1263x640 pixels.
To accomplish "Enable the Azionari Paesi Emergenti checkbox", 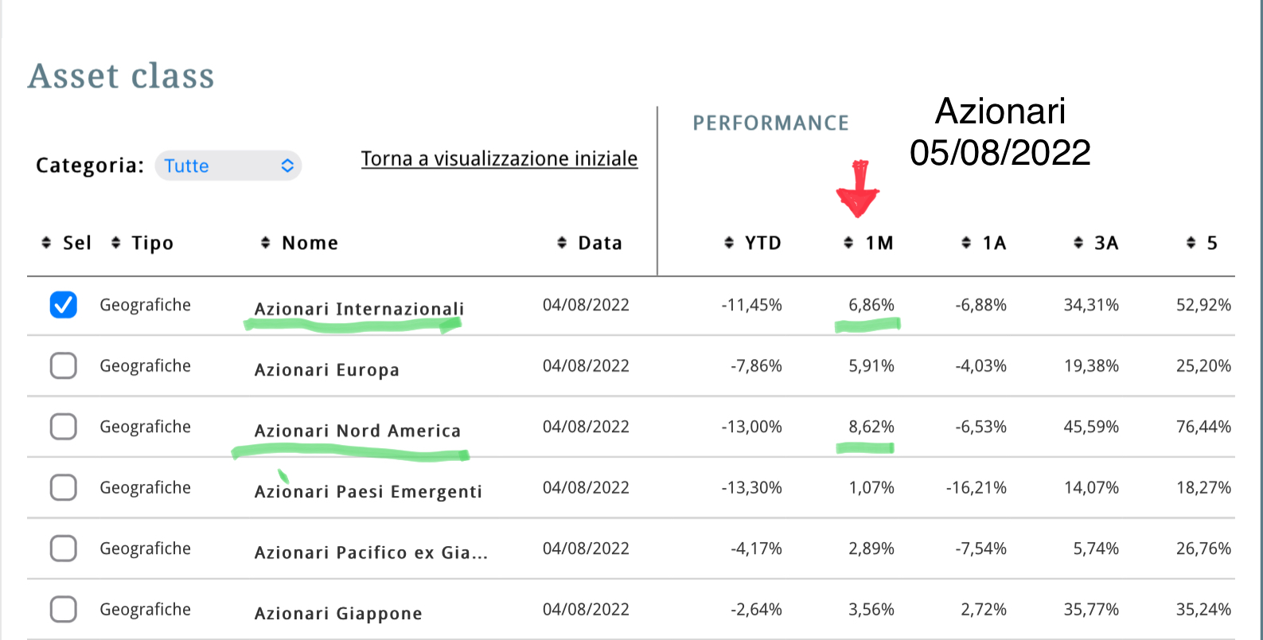I will pos(64,487).
